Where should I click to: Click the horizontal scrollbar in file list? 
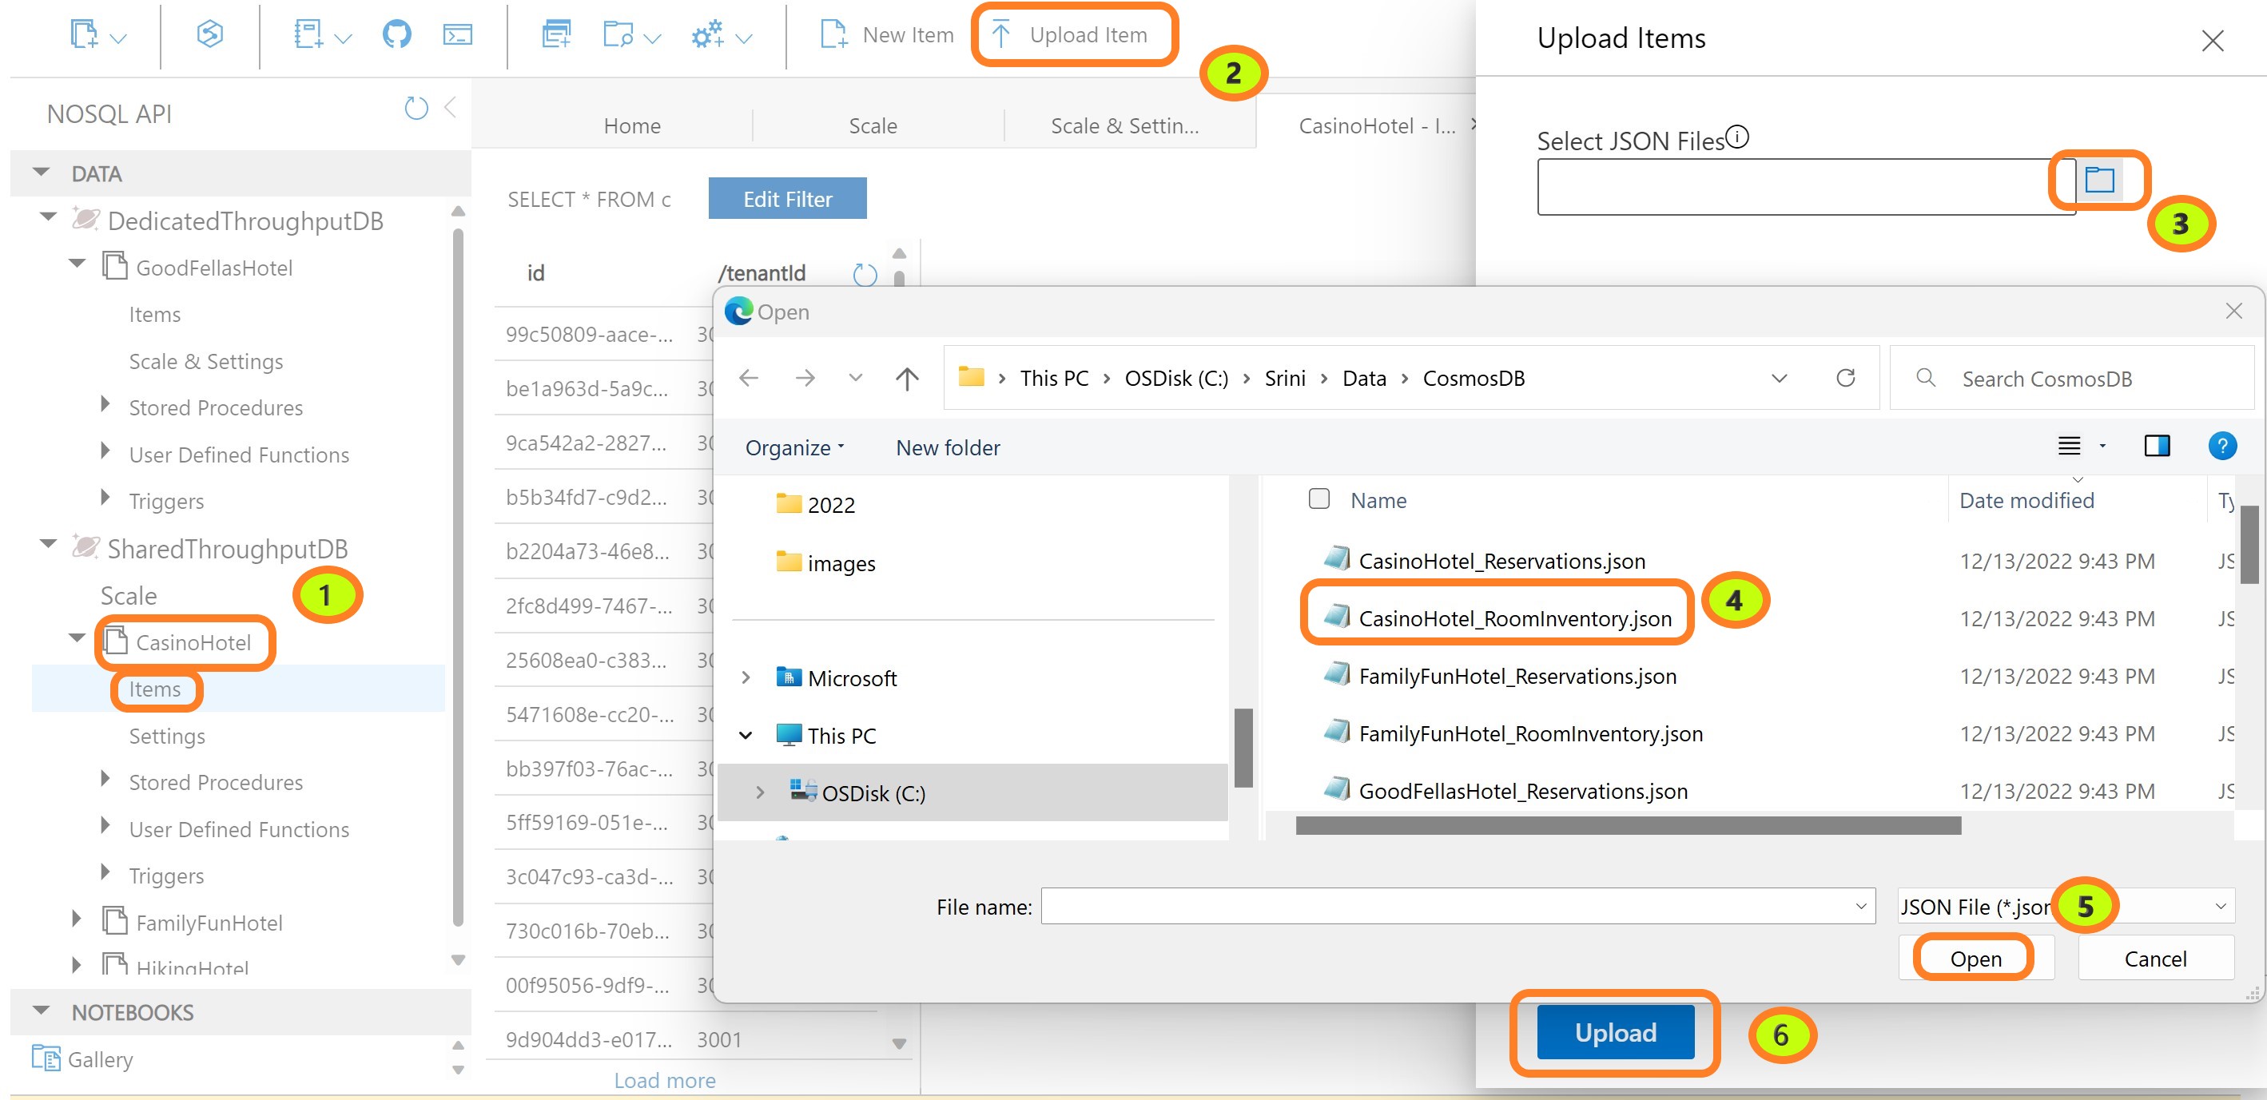1628,825
